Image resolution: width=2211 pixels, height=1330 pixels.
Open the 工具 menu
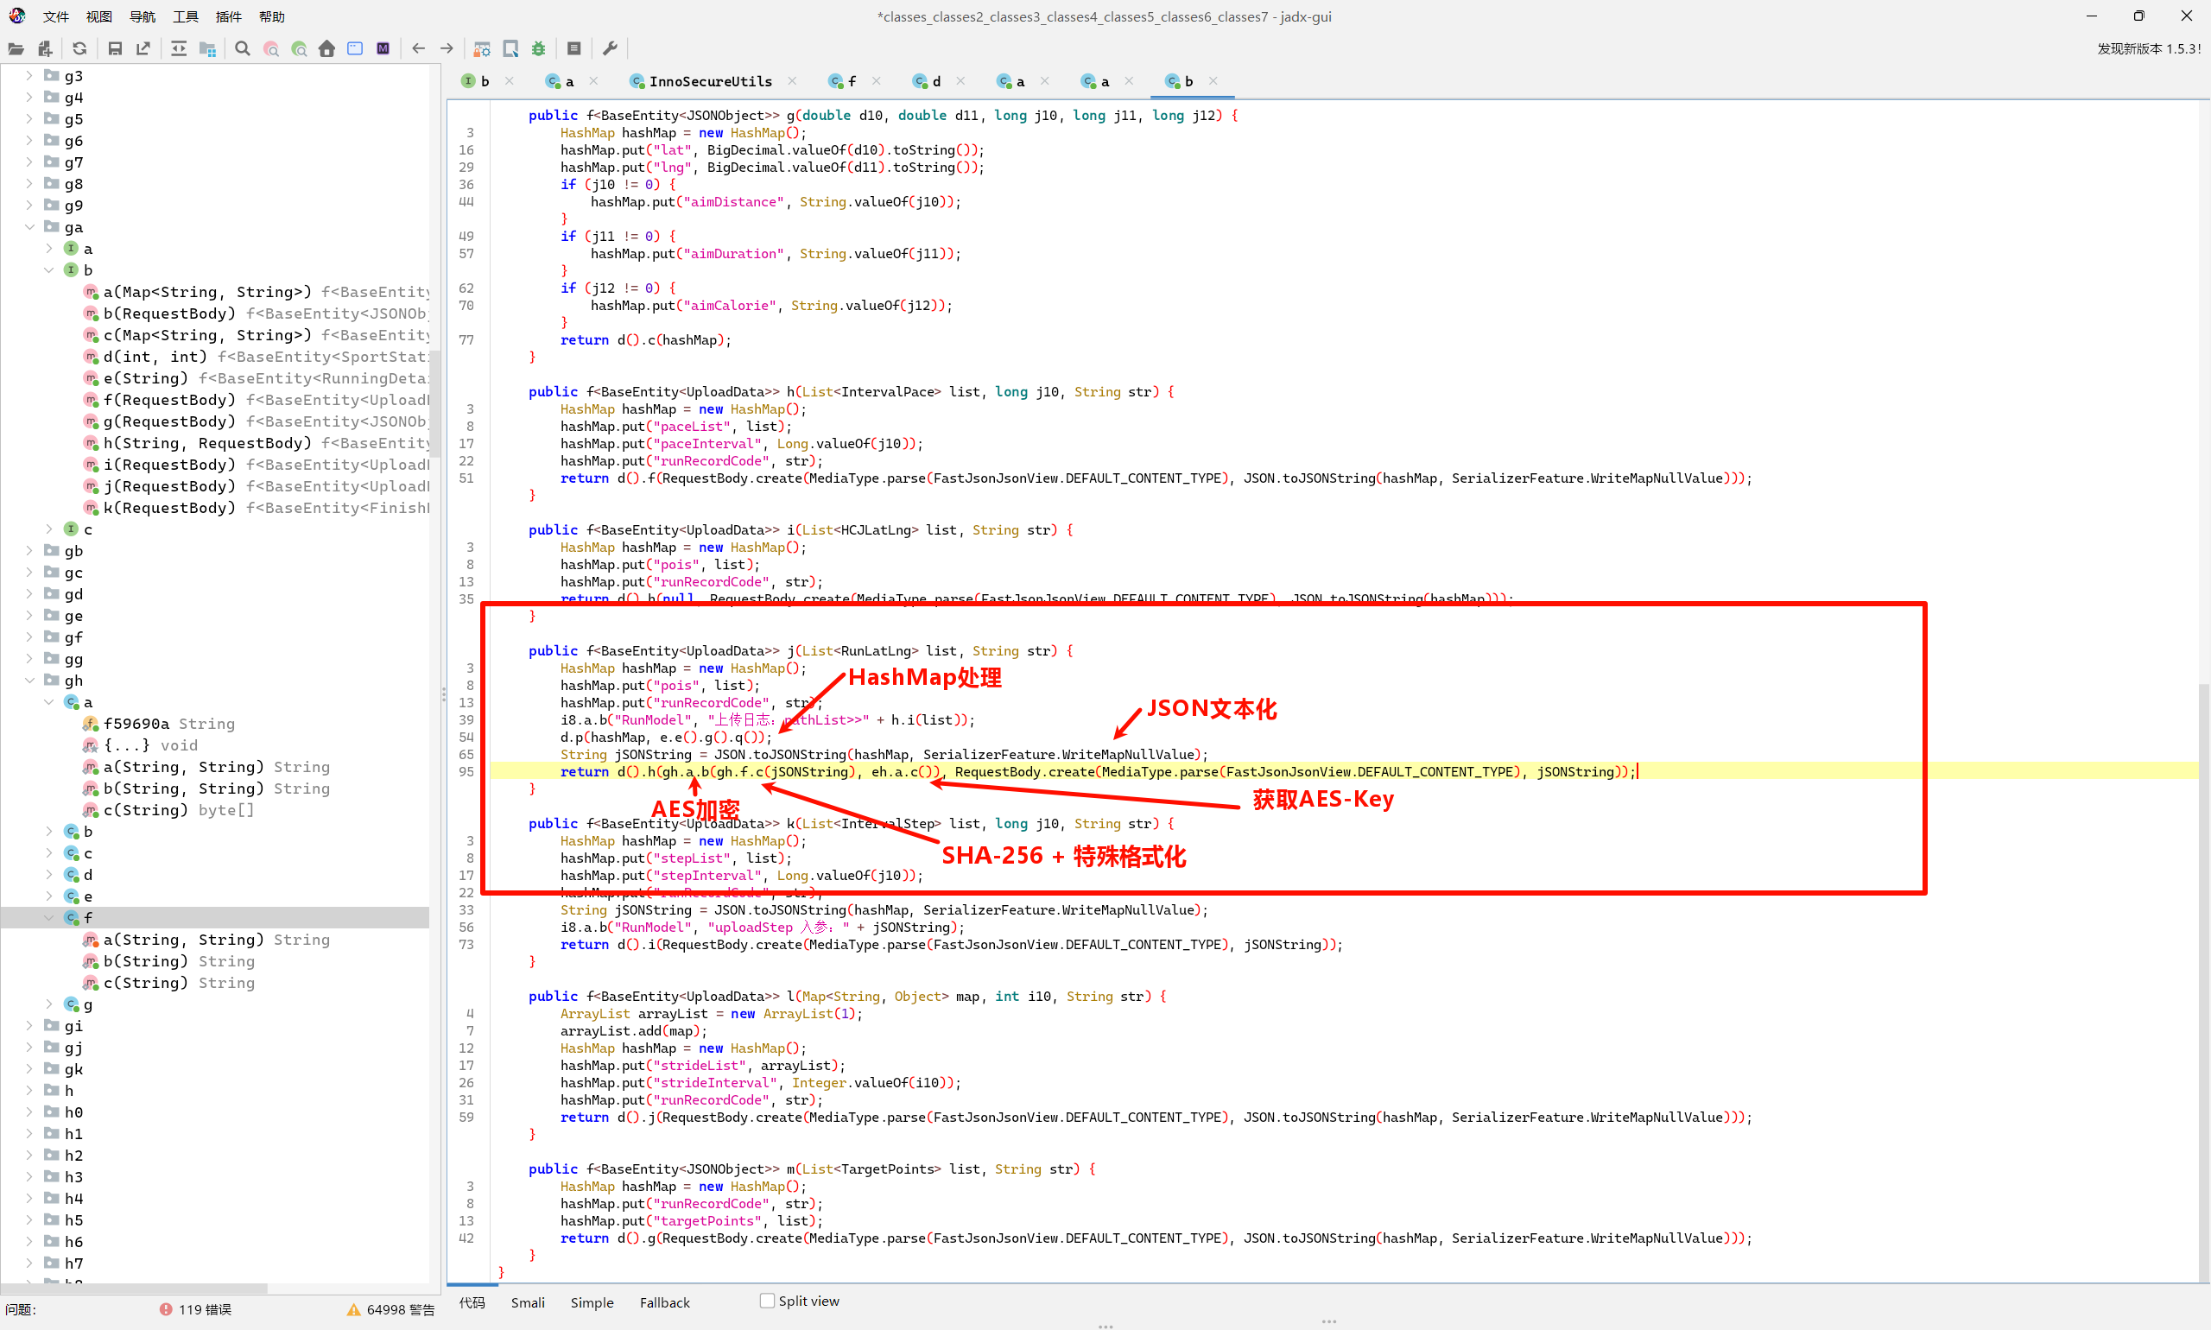click(x=185, y=16)
